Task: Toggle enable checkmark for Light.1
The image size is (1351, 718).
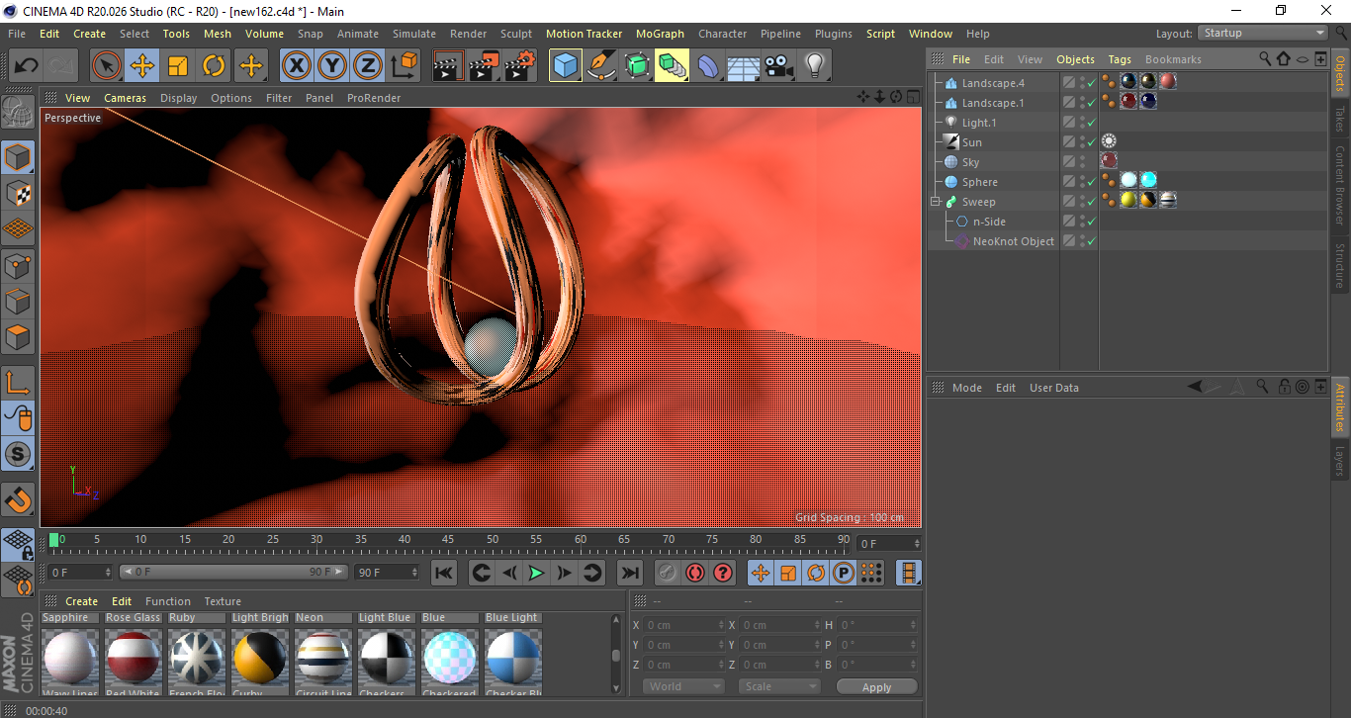Action: point(1091,123)
